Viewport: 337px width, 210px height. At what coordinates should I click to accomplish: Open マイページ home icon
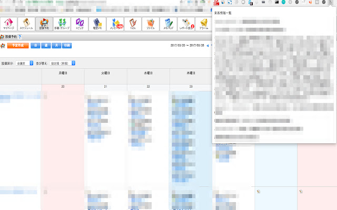[x=8, y=24]
